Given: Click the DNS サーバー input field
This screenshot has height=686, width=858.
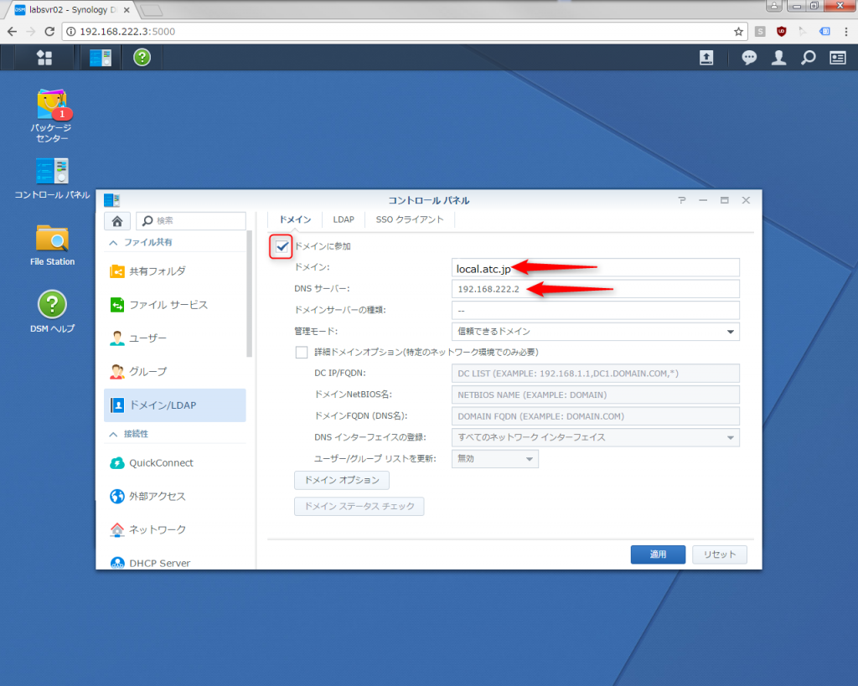Looking at the screenshot, I should coord(595,289).
